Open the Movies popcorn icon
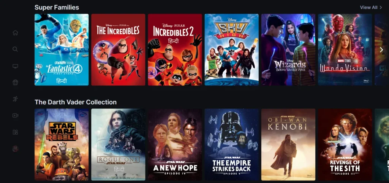Viewport: 389px width, 183px height. pos(15,82)
